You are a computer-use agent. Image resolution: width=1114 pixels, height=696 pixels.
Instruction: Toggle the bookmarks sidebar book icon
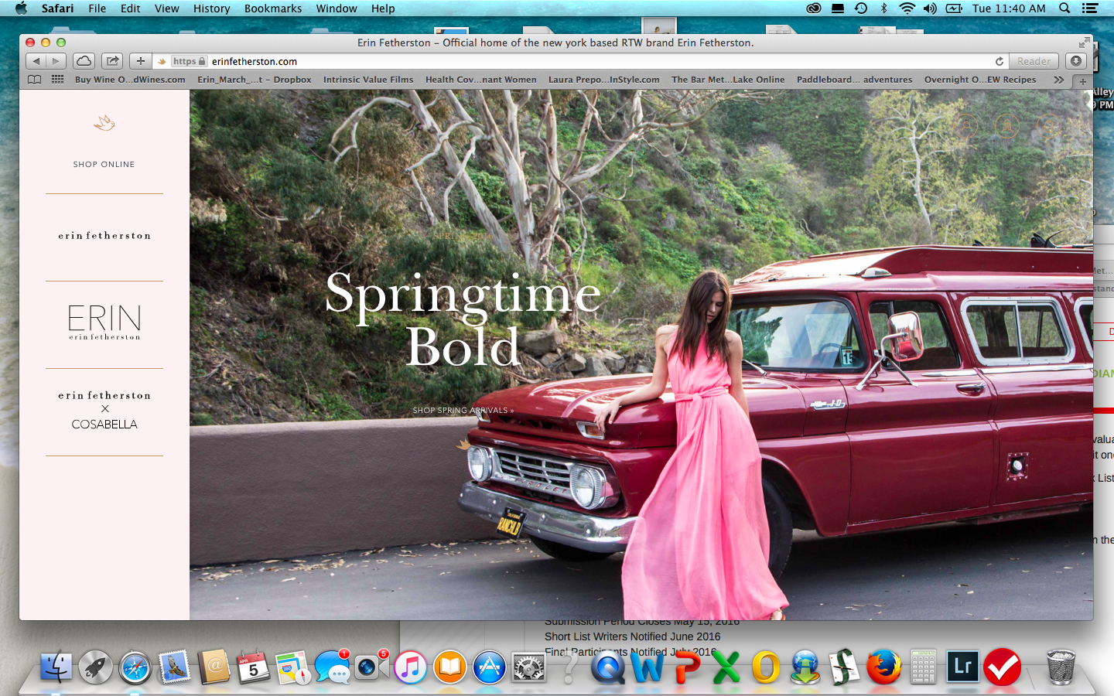pyautogui.click(x=34, y=80)
